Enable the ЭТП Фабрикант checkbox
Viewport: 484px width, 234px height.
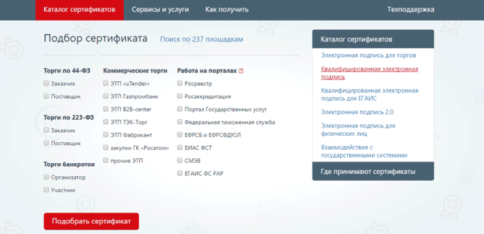[106, 135]
